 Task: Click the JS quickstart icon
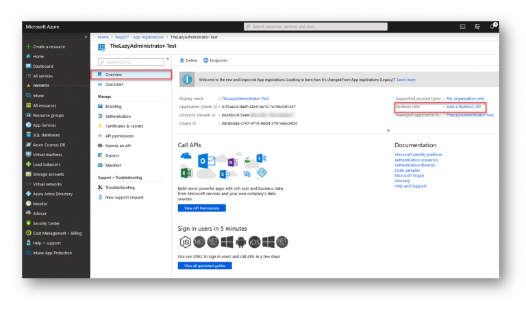(185, 242)
